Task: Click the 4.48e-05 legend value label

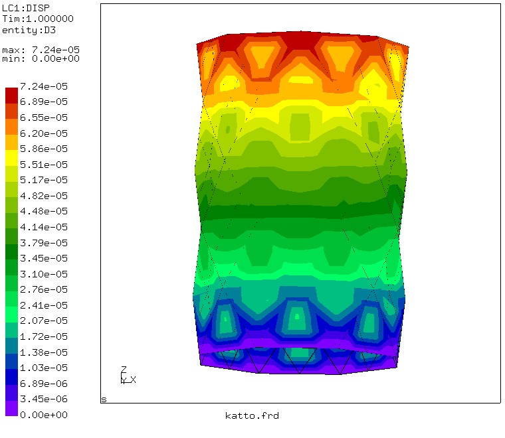Action: pos(44,211)
